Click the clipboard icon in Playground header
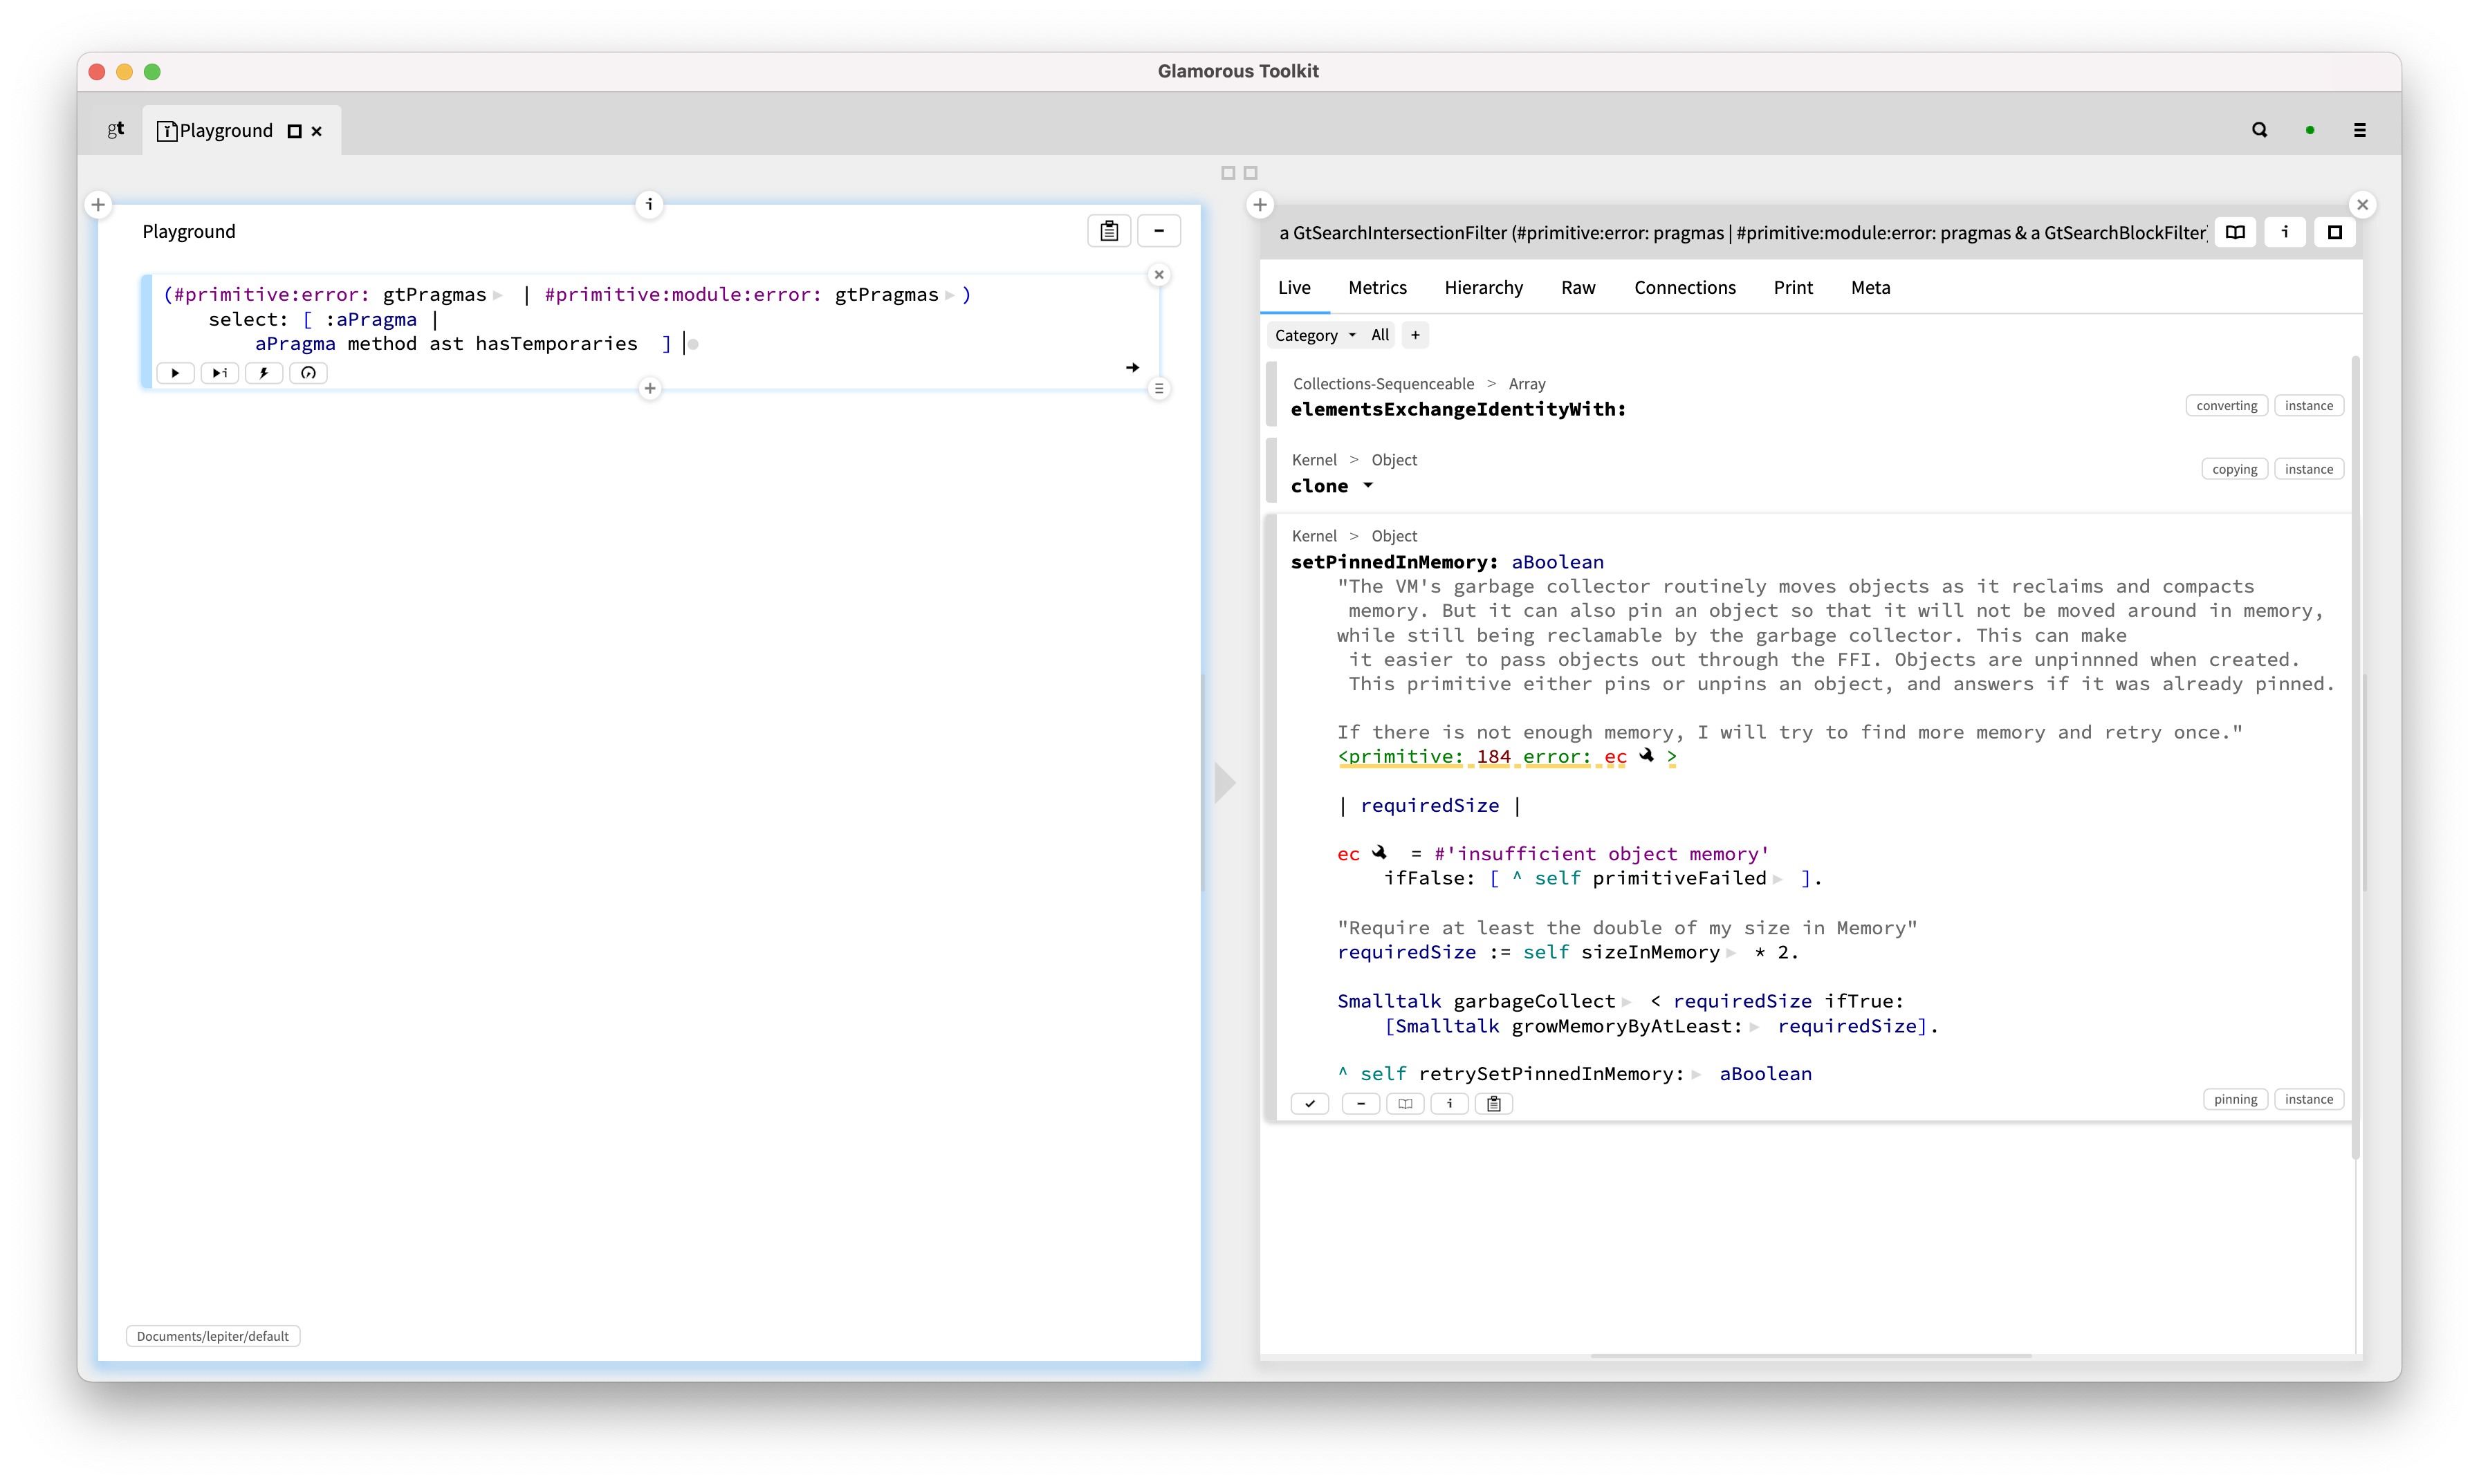The image size is (2479, 1484). pyautogui.click(x=1108, y=231)
